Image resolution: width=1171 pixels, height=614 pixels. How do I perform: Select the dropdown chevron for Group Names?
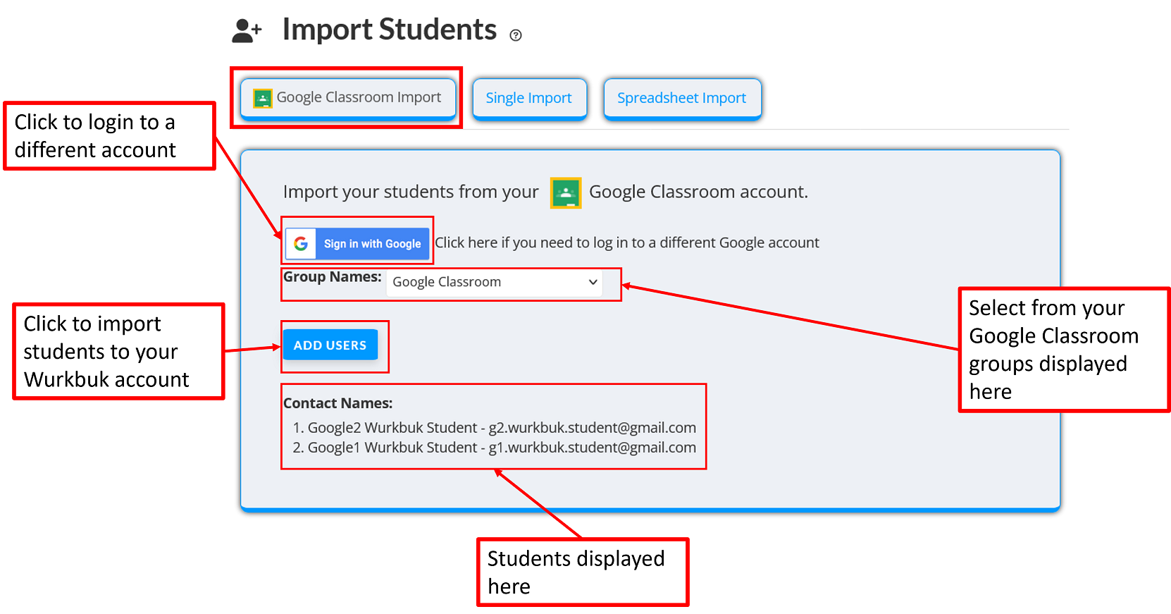[x=592, y=282]
